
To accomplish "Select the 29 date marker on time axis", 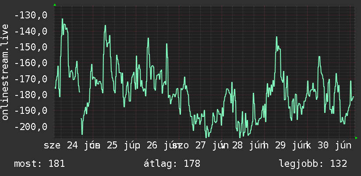I will [280, 145].
